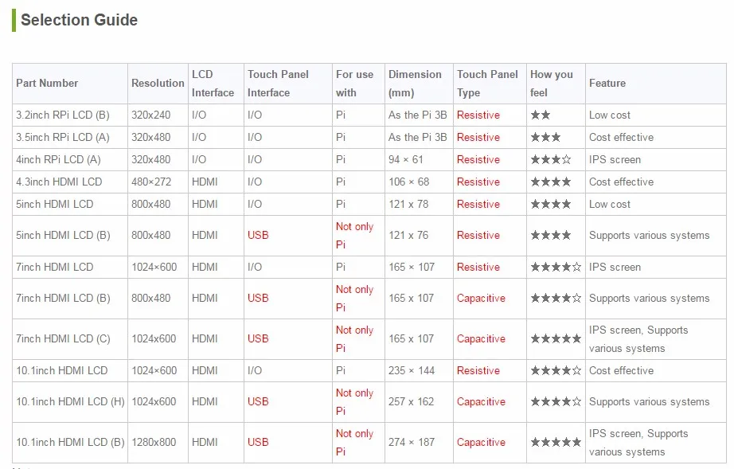Click the feature text for 10.1inch HDMI LCD (B)

click(x=638, y=442)
